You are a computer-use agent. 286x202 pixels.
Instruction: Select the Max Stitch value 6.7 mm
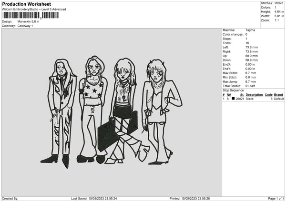click(251, 73)
